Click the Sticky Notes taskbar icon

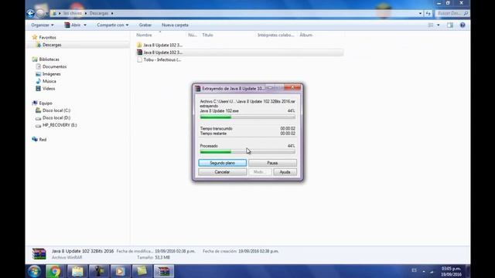coord(142,271)
